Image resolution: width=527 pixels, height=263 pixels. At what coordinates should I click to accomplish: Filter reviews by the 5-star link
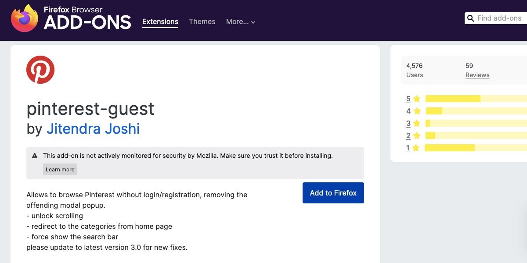tap(408, 99)
